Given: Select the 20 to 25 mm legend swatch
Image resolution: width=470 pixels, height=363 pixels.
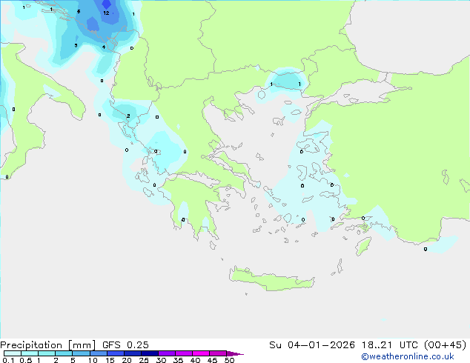Looking at the screenshot, I should click(x=133, y=353).
